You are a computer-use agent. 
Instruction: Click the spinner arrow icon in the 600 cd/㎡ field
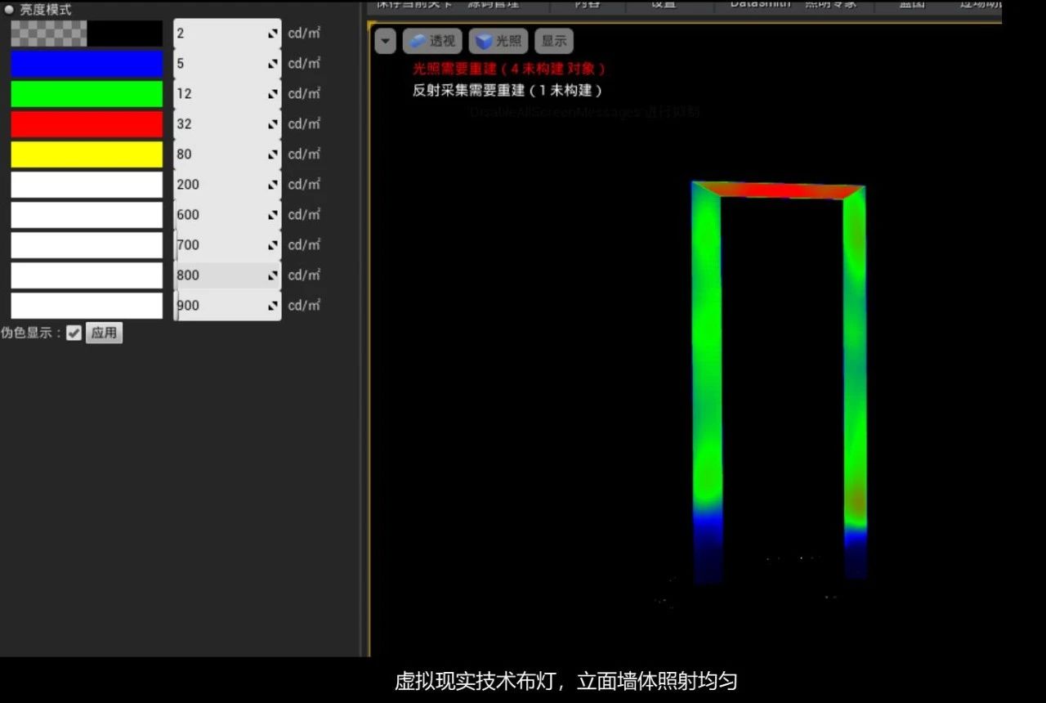pyautogui.click(x=273, y=216)
